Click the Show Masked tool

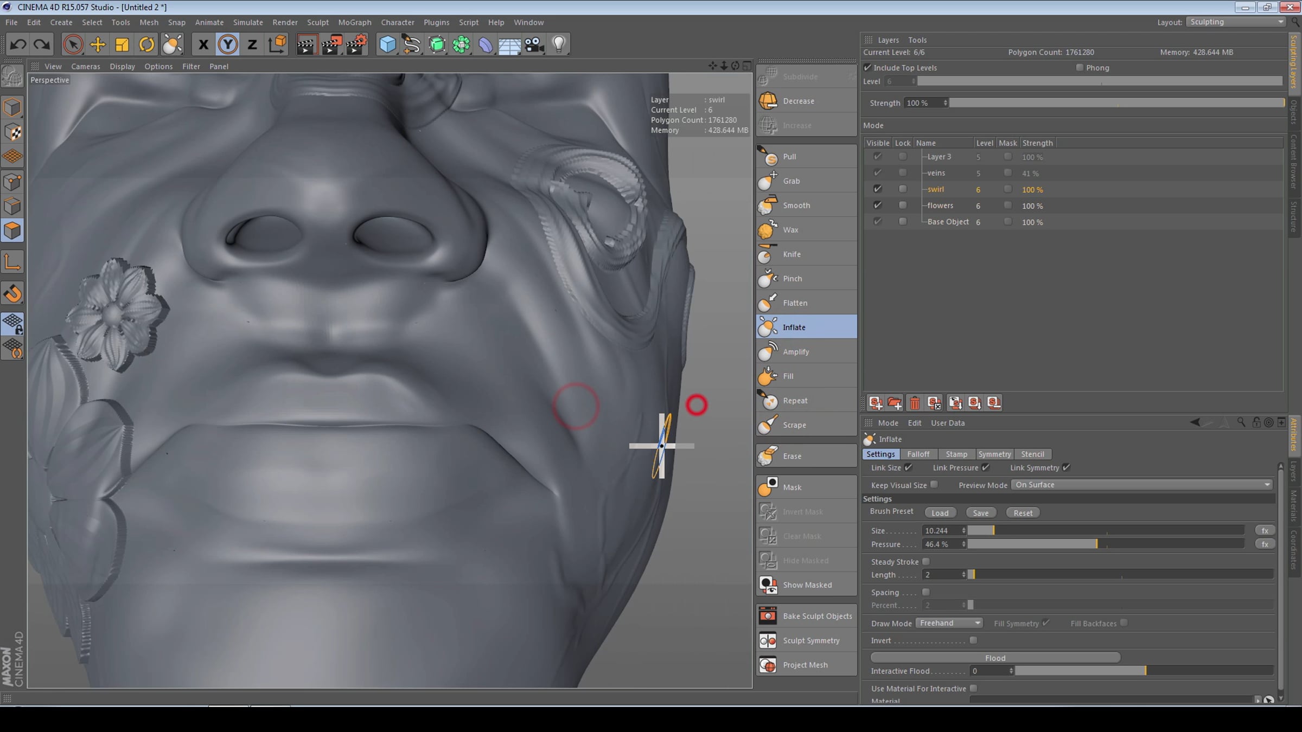click(x=806, y=585)
